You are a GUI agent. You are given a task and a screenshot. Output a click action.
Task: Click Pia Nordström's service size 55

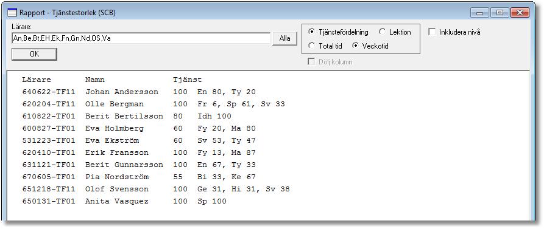click(x=178, y=177)
